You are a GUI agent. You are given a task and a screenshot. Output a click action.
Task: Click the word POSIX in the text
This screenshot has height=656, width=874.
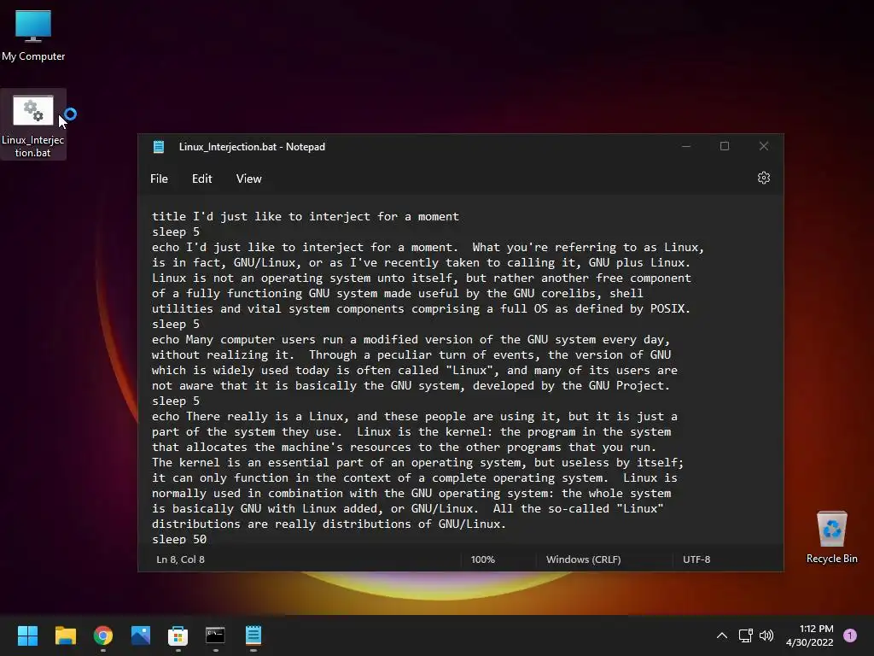click(x=667, y=308)
